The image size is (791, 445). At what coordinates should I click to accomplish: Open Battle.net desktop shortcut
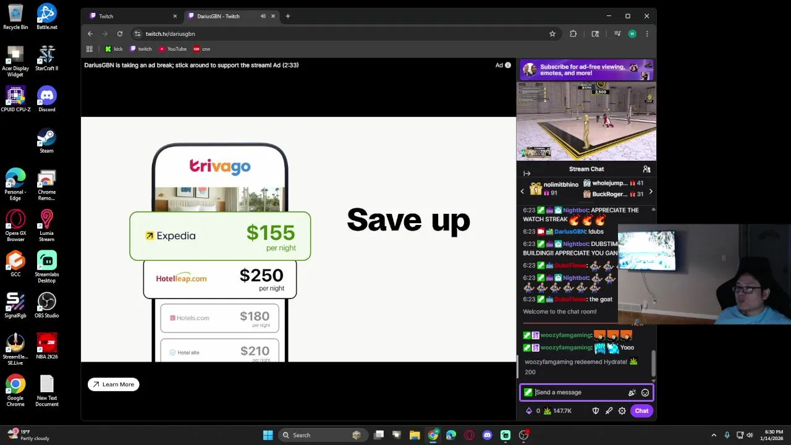coord(47,17)
